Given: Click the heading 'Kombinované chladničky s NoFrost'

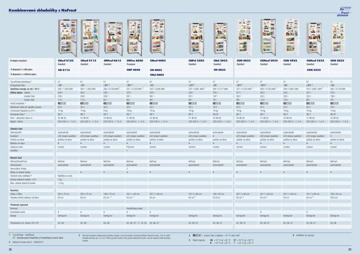Looking at the screenshot, I should (42, 10).
